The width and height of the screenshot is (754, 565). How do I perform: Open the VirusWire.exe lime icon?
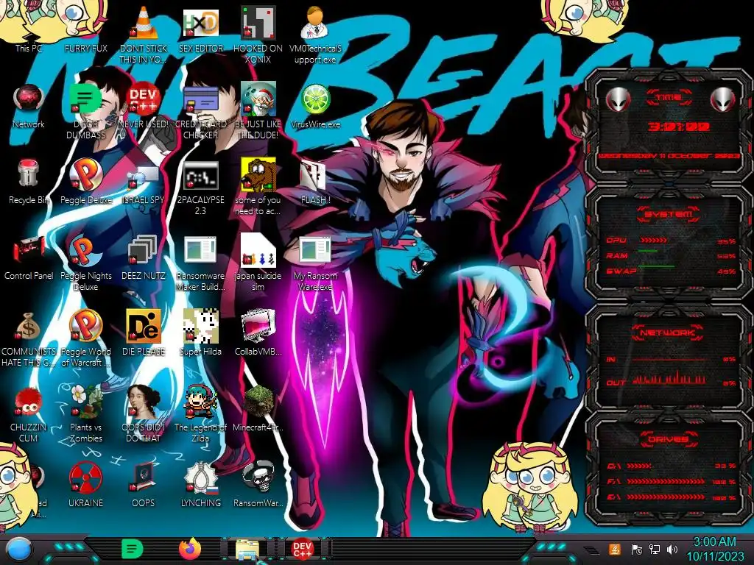[315, 99]
